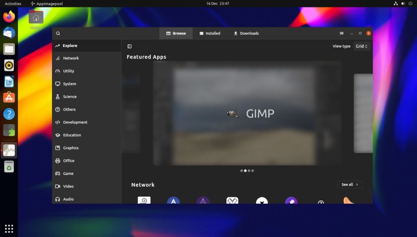
Task: Show the next featured app on the right
Action: click(363, 113)
